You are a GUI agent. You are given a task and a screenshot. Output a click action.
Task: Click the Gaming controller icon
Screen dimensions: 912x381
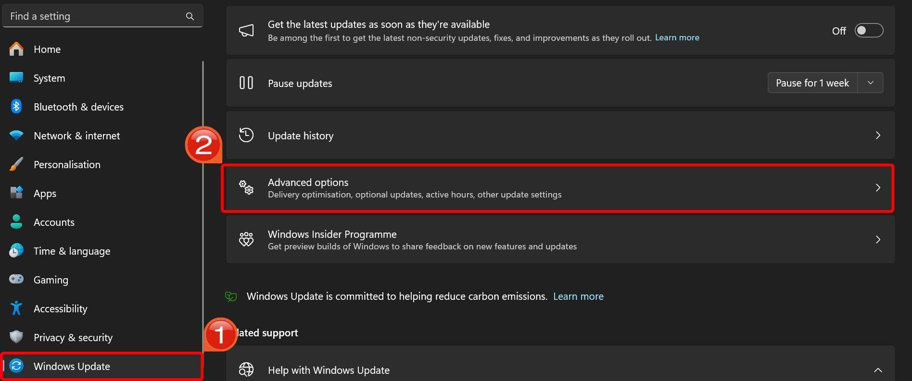[16, 279]
